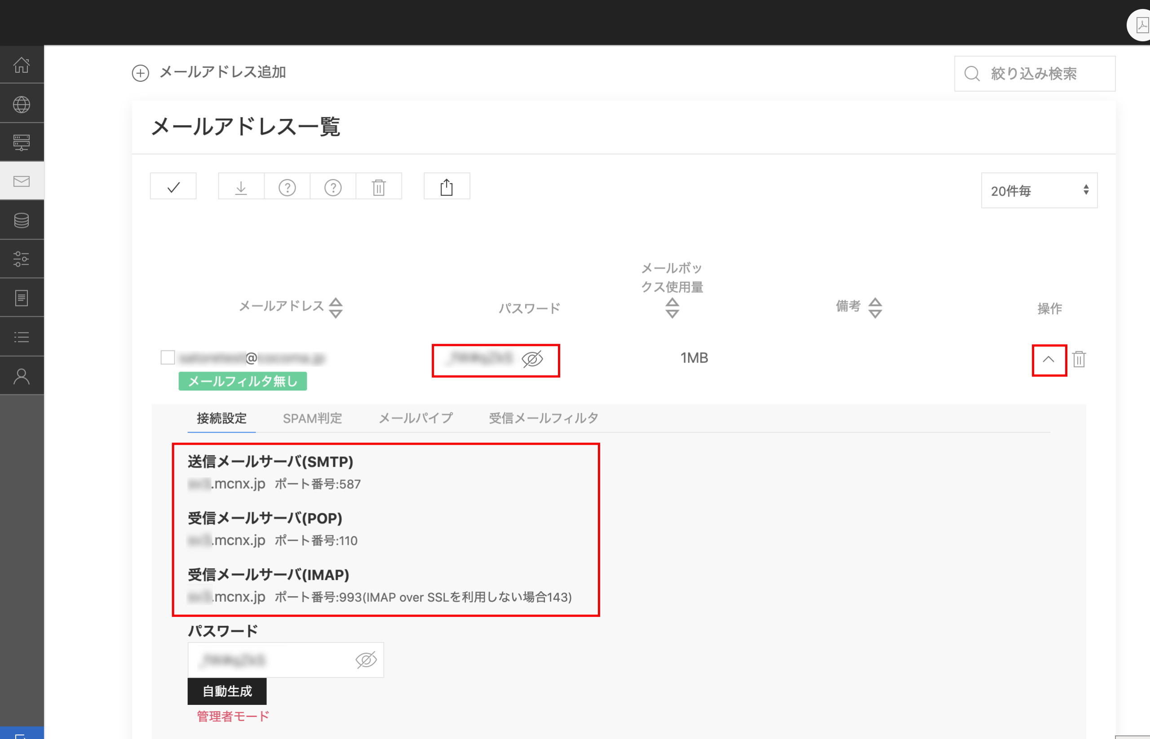Switch to the SPAM判定 tab

[x=312, y=418]
